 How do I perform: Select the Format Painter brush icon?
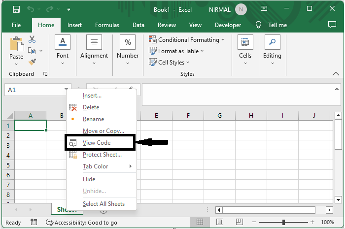[32, 62]
